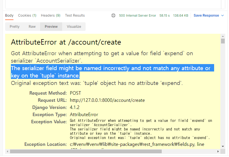229x157 pixels.
Task: Click the 'Original exception text was' line
Action: (x=97, y=83)
